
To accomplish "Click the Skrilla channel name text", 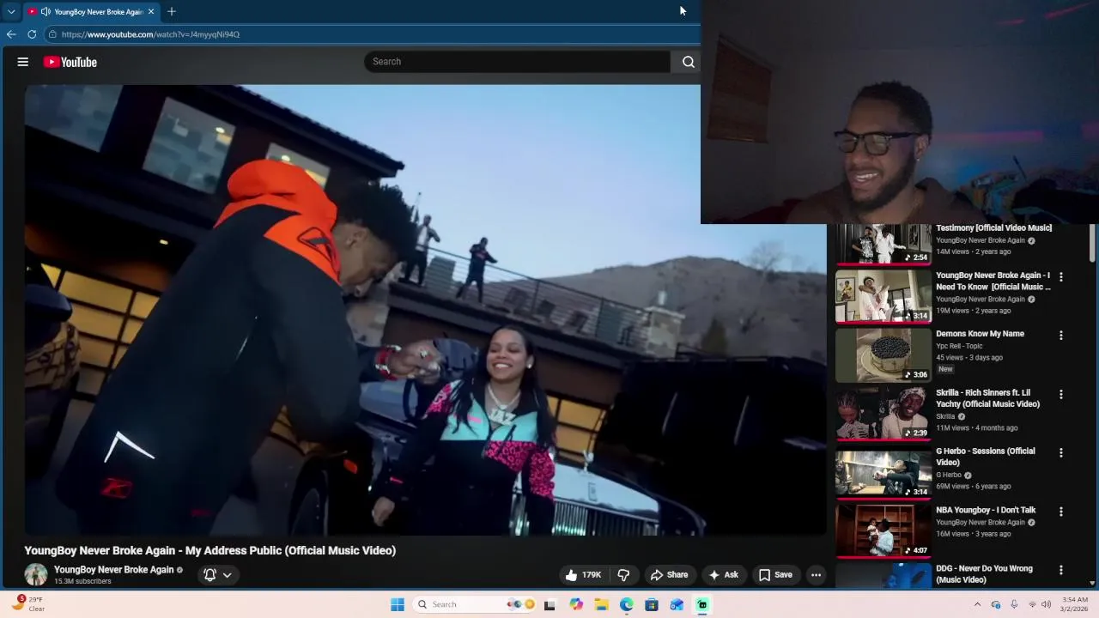I will pos(945,416).
